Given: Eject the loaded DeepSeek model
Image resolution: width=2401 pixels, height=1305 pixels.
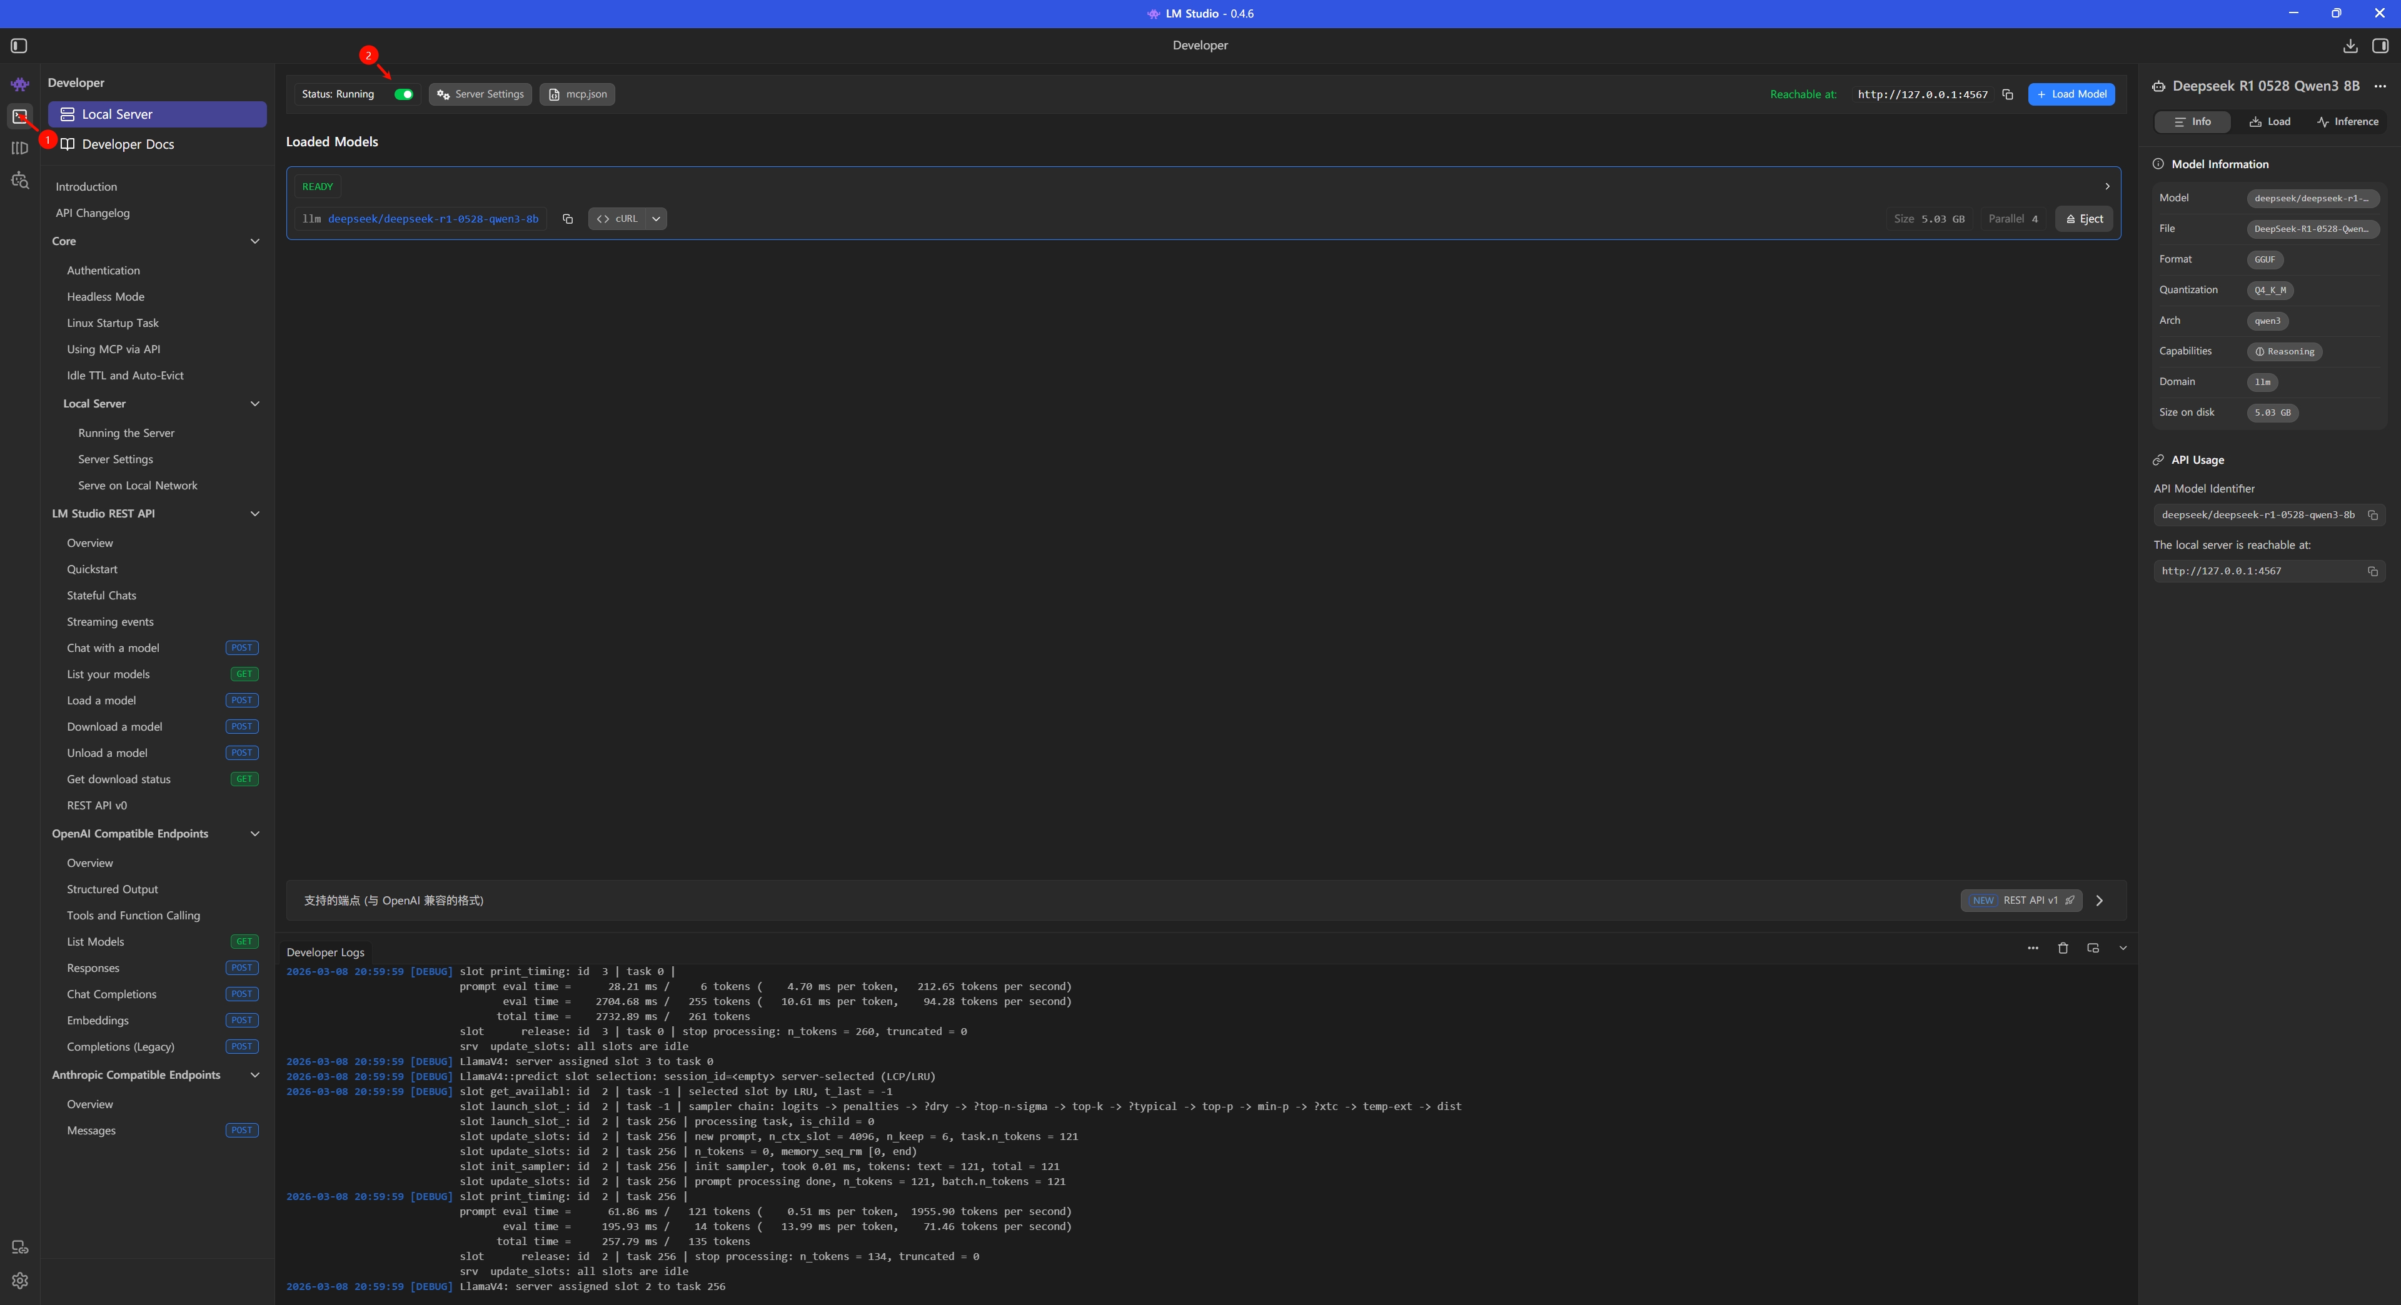Looking at the screenshot, I should 2084,219.
